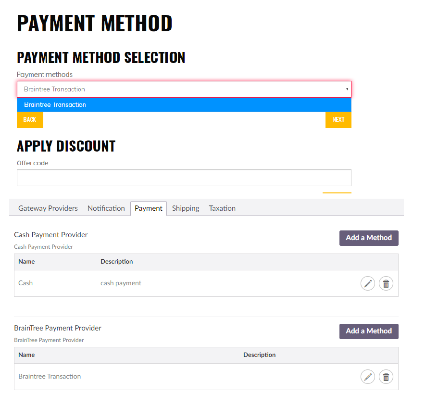
Task: Open the Taxation tab
Action: tap(222, 208)
